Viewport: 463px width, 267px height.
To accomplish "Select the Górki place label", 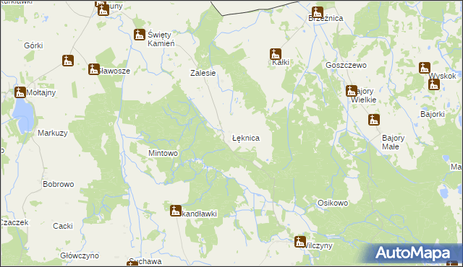I will (x=34, y=45).
